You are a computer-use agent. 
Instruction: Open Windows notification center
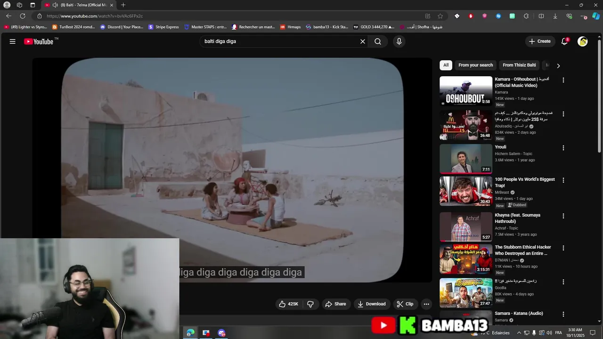click(x=593, y=333)
